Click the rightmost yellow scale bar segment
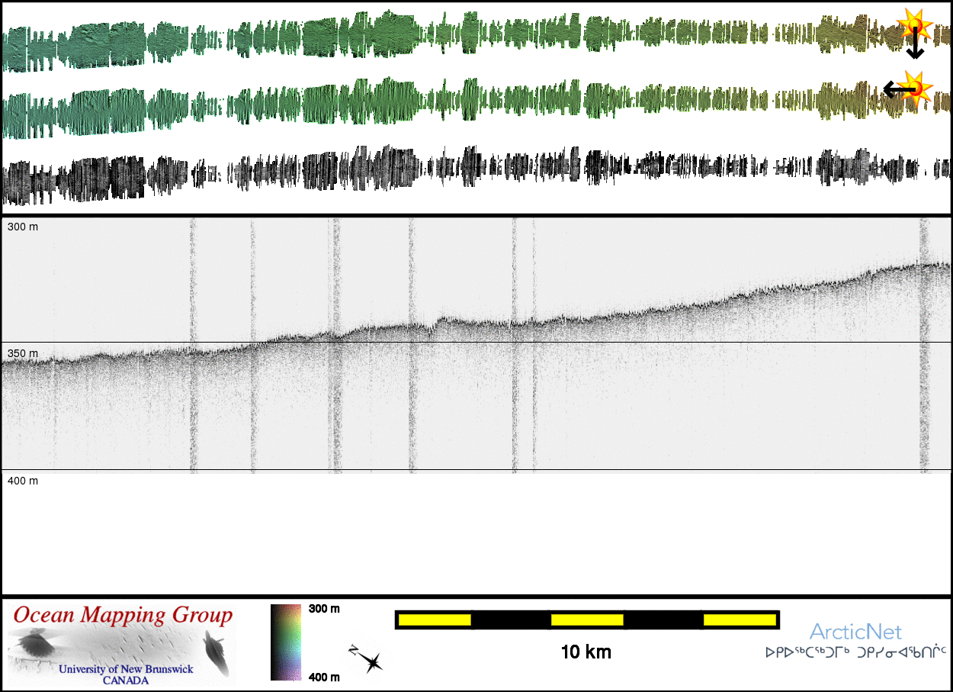 [x=739, y=620]
